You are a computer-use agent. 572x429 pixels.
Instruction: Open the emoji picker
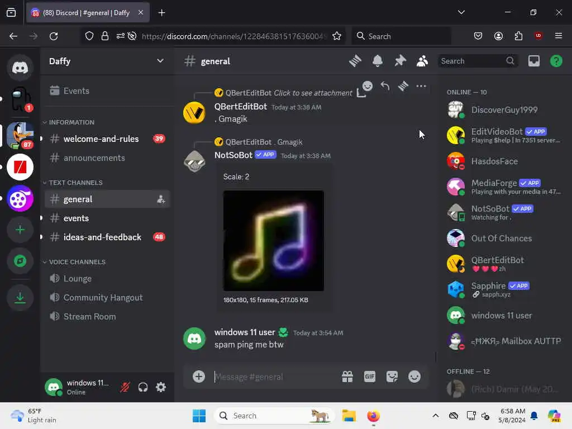pos(414,376)
